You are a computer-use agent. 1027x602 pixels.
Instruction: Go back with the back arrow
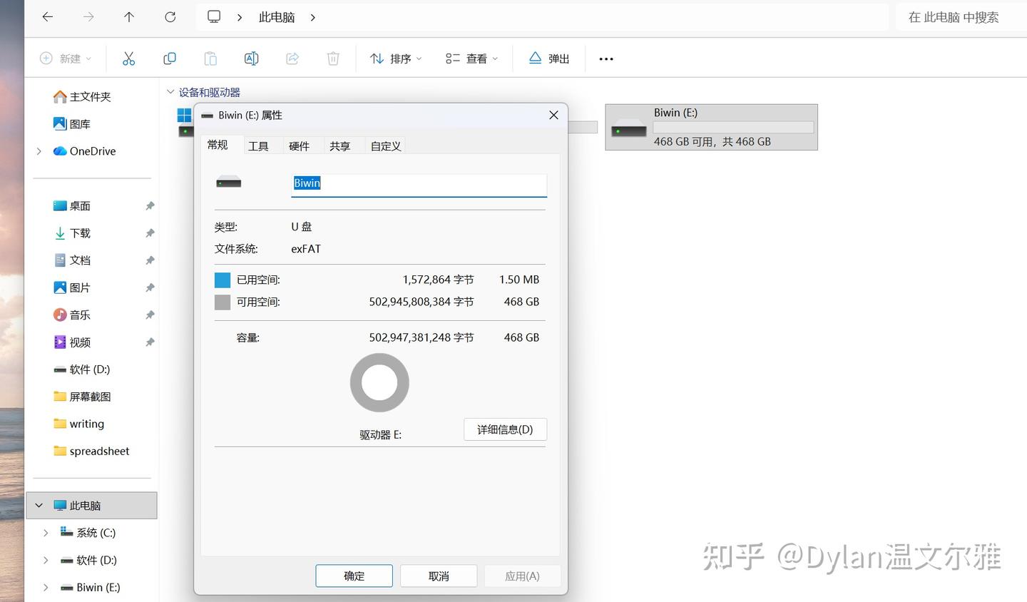point(48,17)
